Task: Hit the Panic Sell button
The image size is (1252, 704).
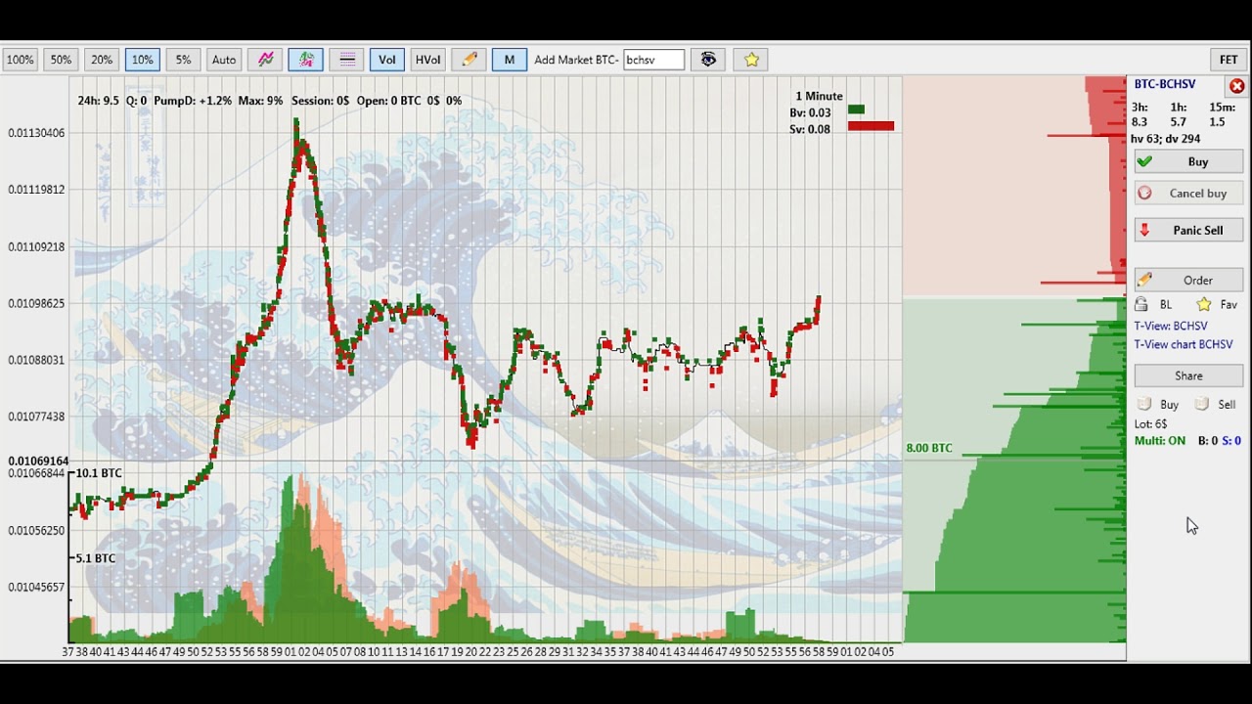Action: point(1188,230)
